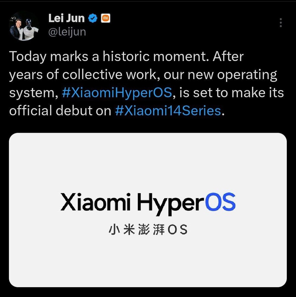This screenshot has width=296, height=297.
Task: Click the black Xiaomi word in logo
Action: 96,202
